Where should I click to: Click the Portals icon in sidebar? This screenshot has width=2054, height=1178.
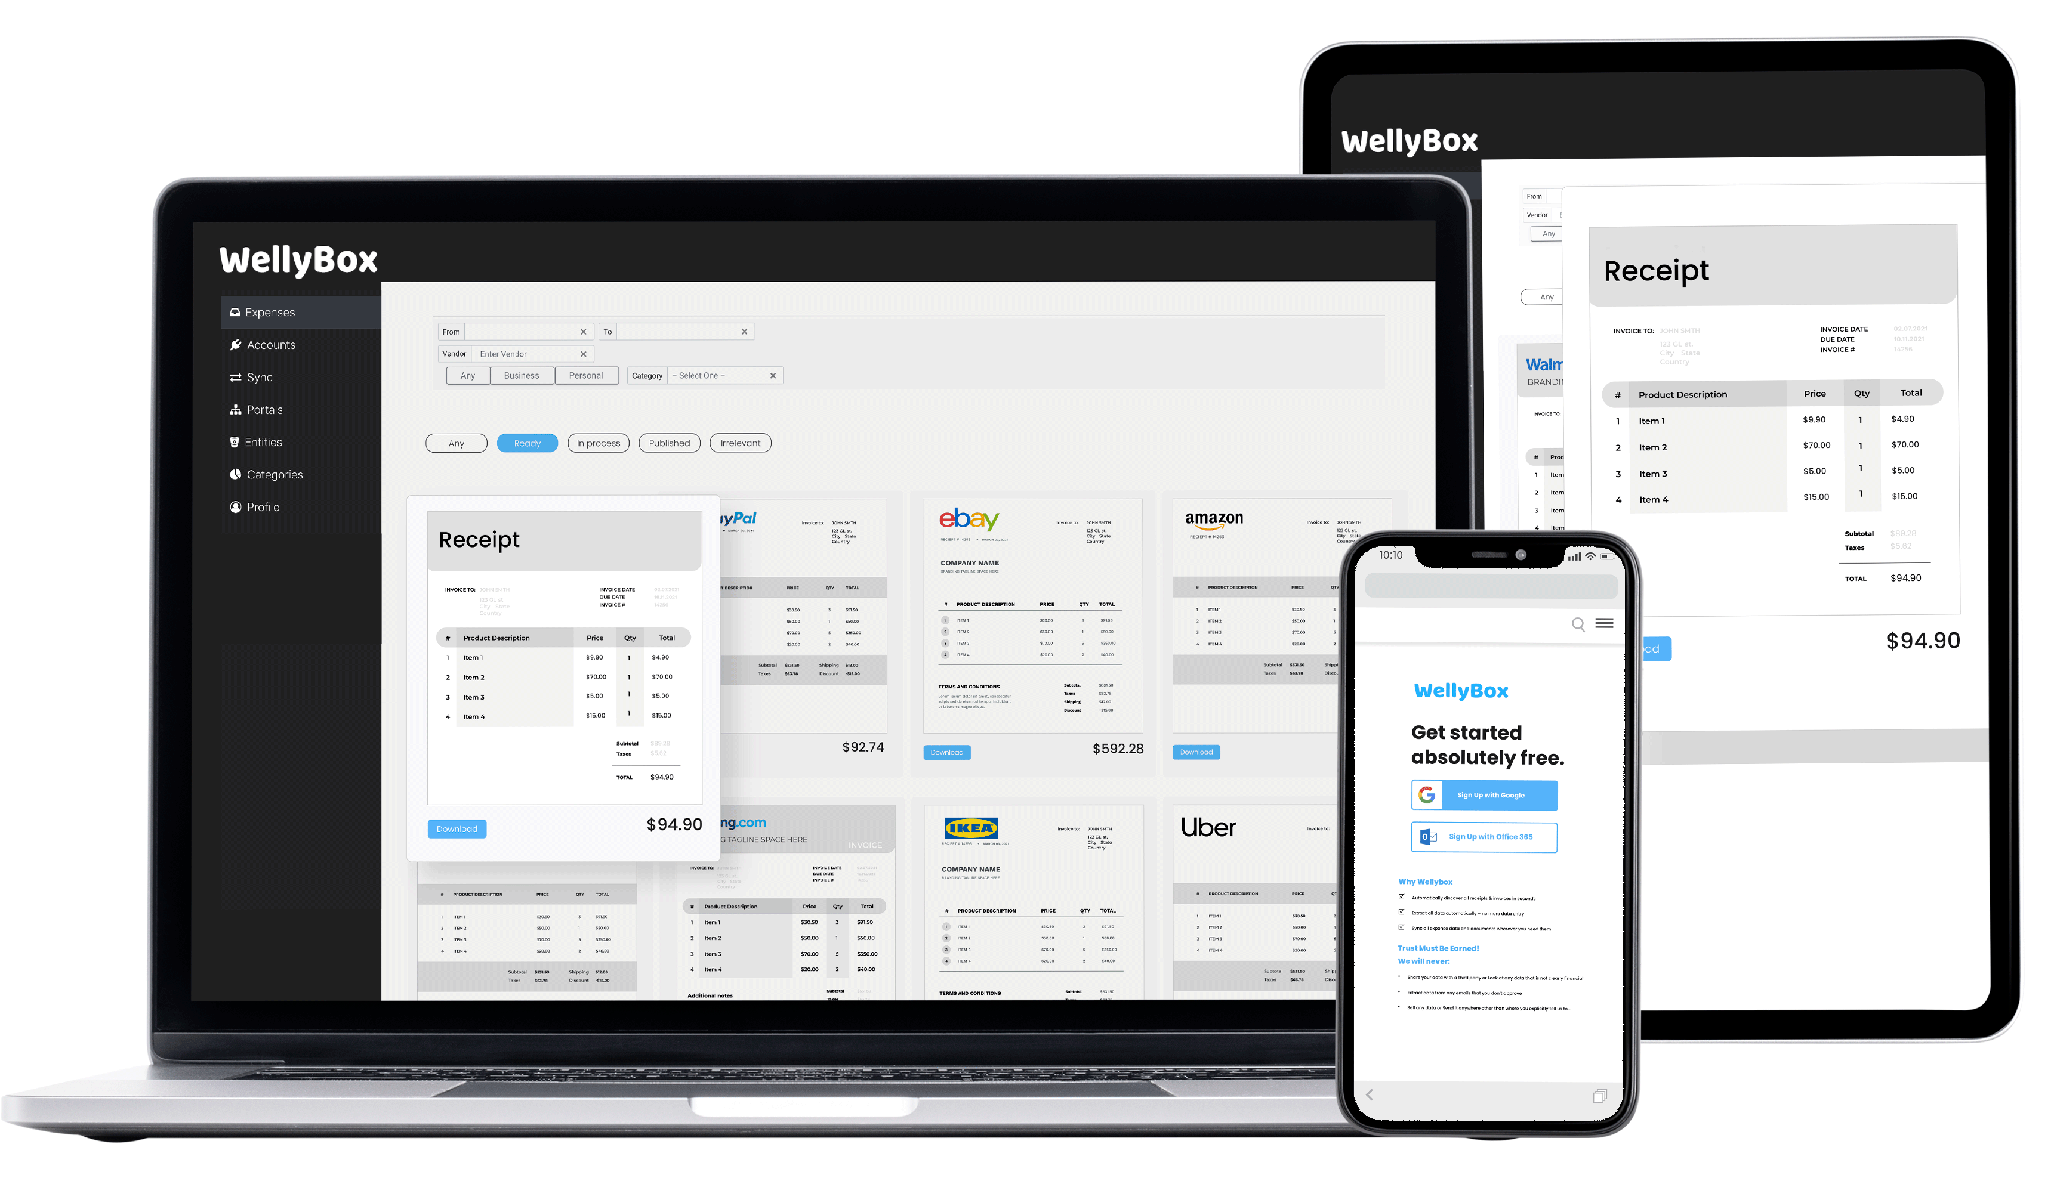click(x=237, y=409)
